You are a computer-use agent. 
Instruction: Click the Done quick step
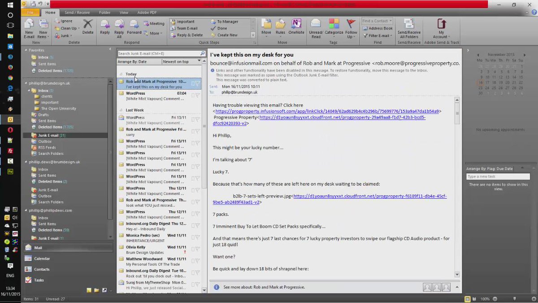click(x=219, y=28)
